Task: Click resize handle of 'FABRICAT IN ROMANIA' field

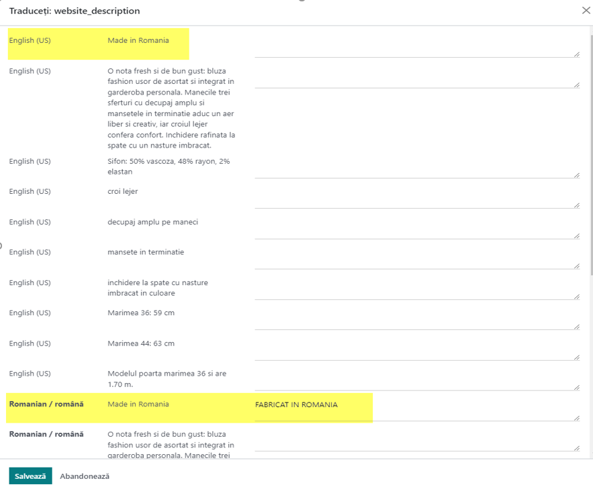Action: (x=576, y=418)
